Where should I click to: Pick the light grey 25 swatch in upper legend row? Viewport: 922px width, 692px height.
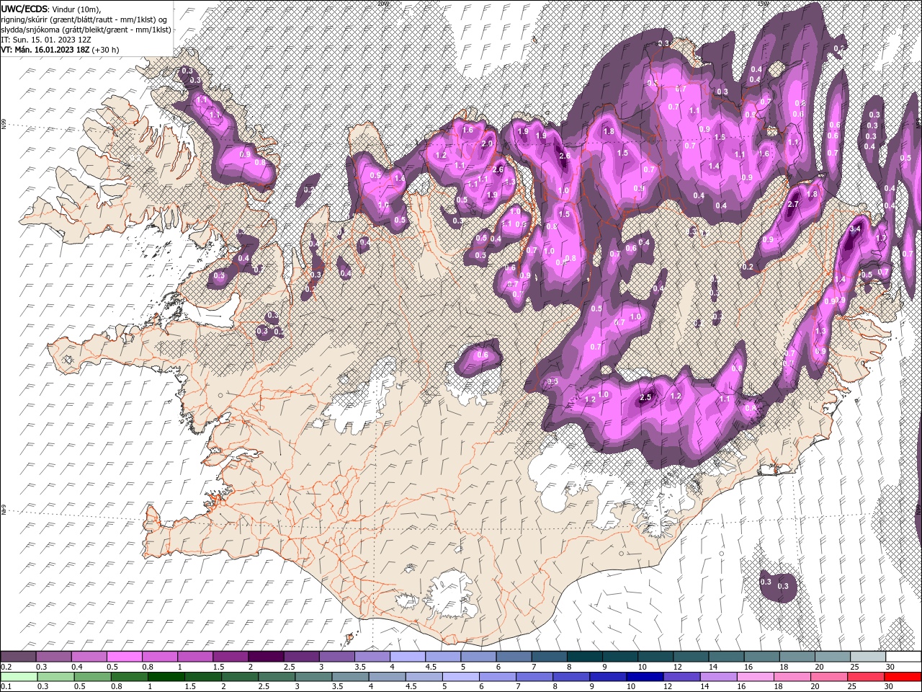tap(868, 657)
